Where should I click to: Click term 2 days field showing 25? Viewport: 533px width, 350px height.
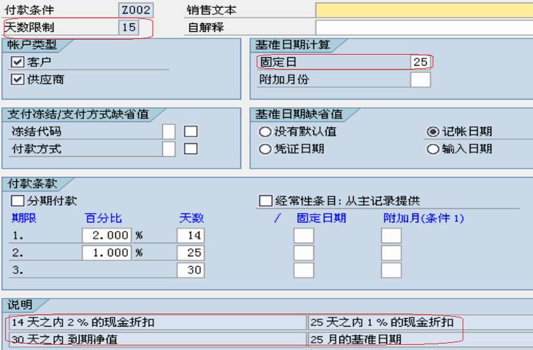coord(190,253)
